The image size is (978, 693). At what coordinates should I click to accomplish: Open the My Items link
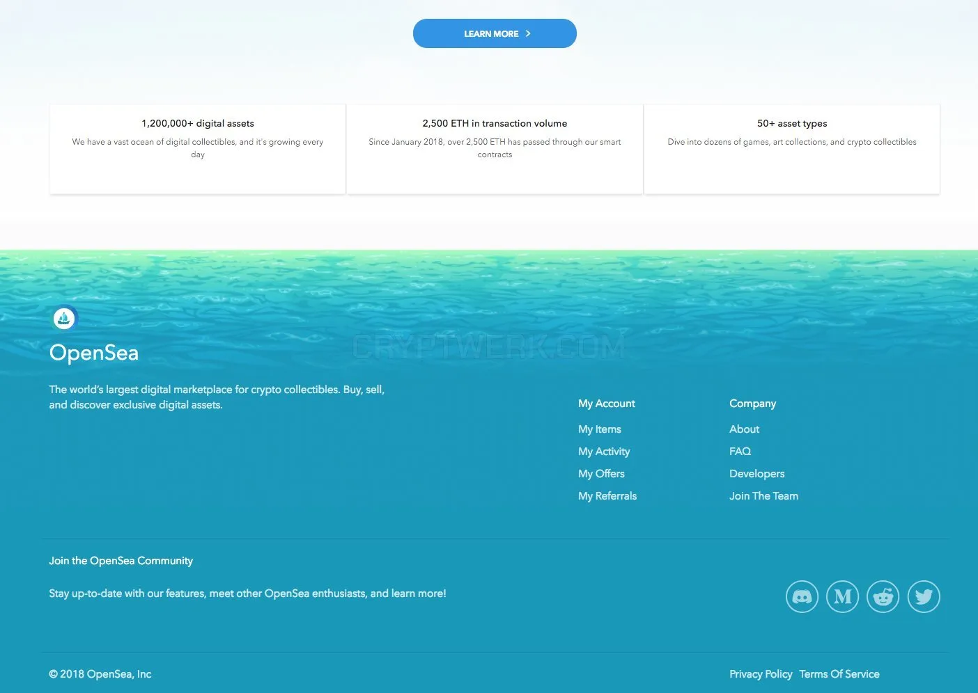point(600,429)
